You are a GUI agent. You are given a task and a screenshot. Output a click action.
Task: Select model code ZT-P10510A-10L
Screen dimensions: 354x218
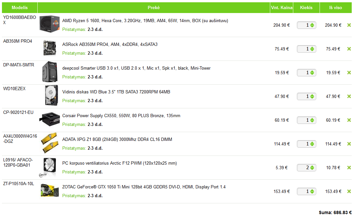(19, 184)
